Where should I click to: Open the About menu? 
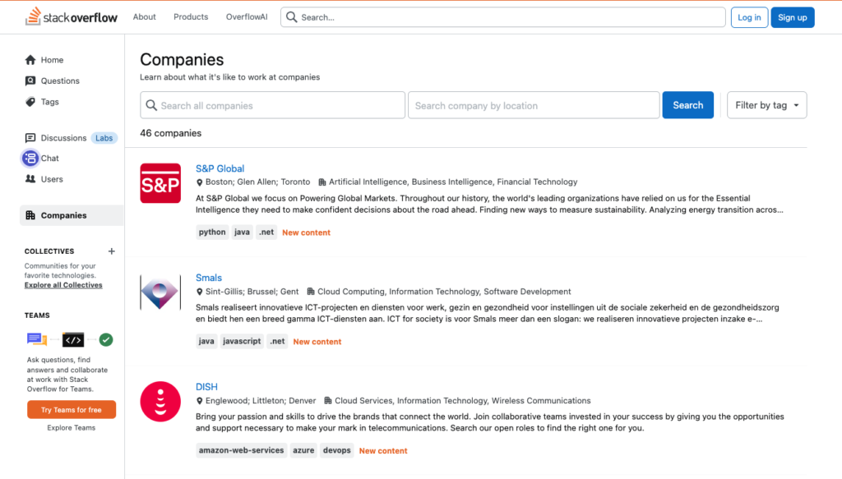point(145,16)
